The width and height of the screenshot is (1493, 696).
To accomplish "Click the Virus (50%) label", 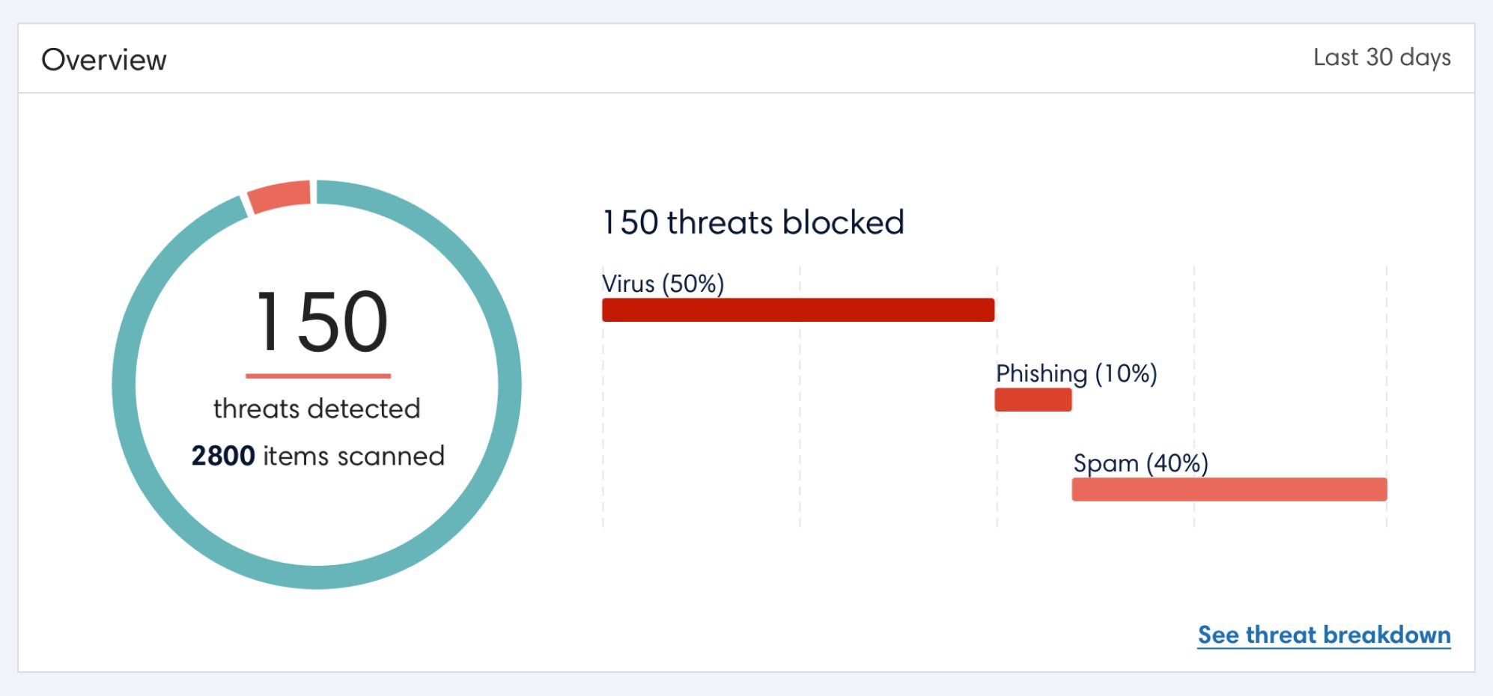I will 663,284.
